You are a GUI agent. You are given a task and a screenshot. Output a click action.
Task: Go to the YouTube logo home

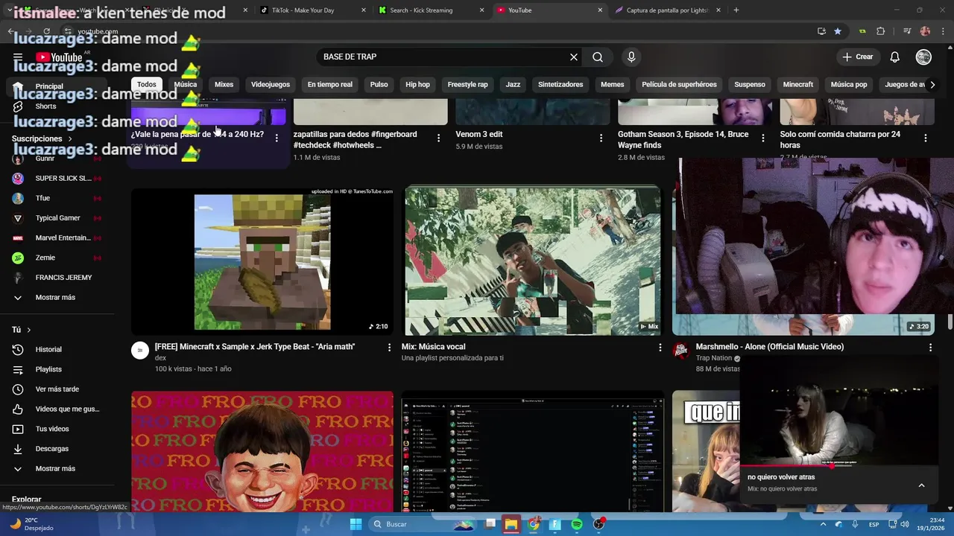tap(59, 57)
